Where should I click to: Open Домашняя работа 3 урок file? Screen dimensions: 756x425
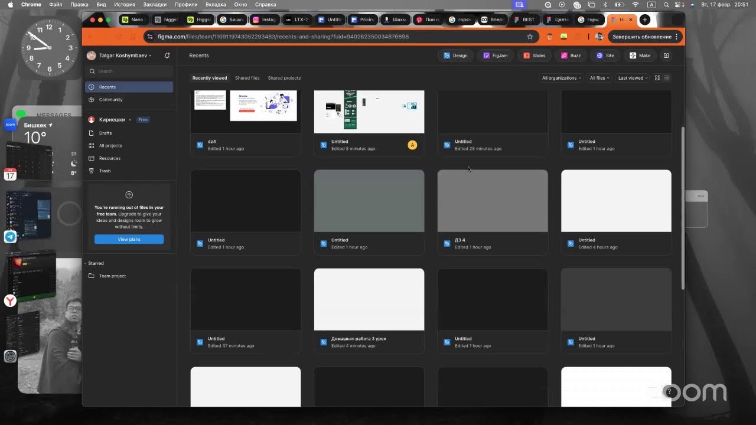click(x=369, y=310)
